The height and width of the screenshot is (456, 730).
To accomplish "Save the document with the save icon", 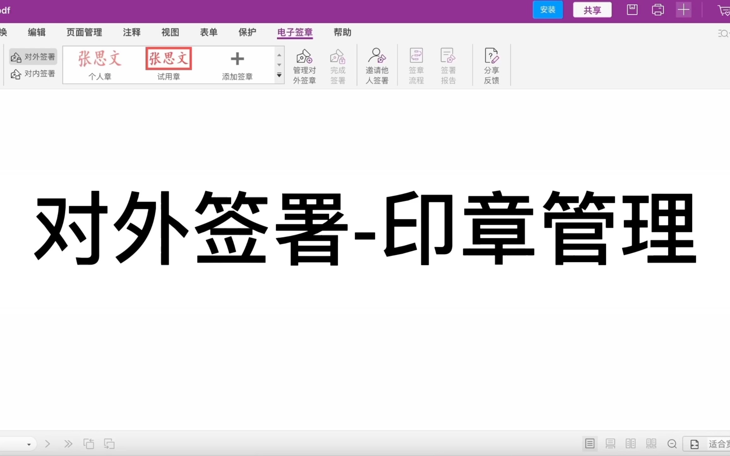I will tap(632, 10).
